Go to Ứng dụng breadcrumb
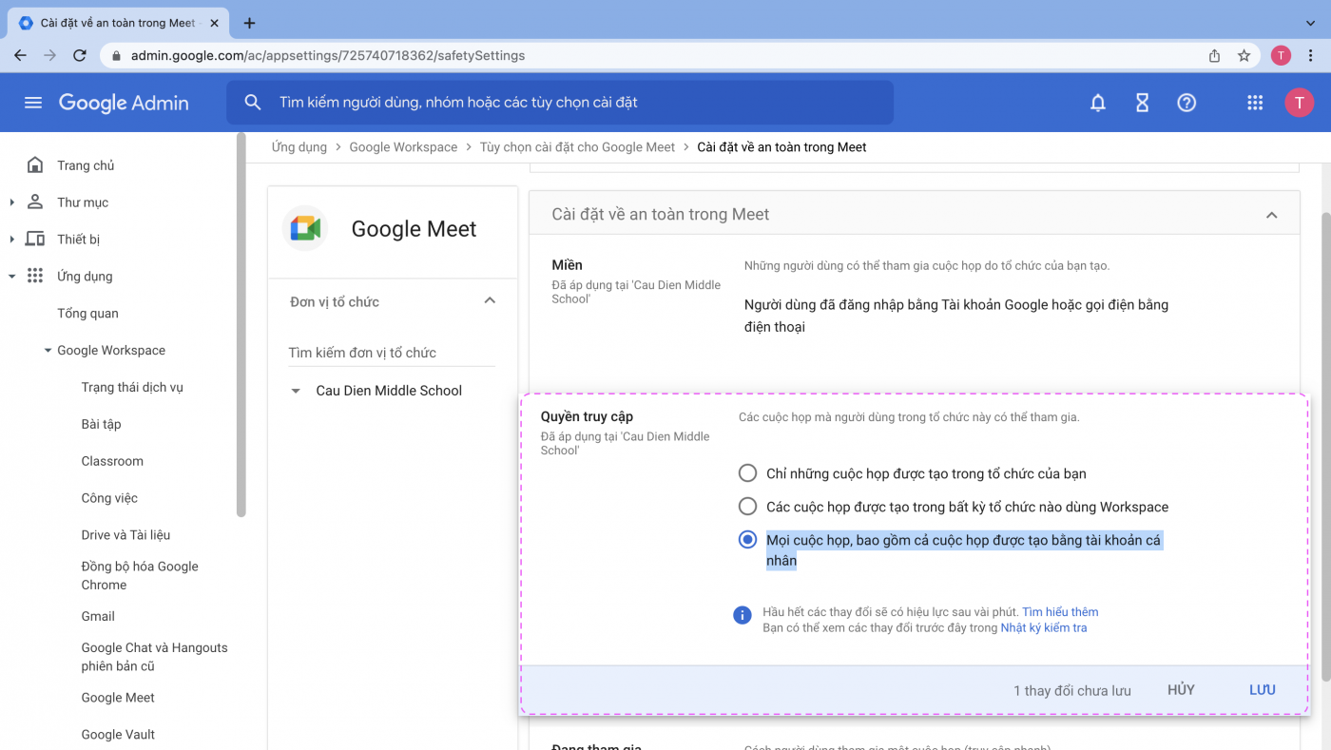 pos(299,147)
